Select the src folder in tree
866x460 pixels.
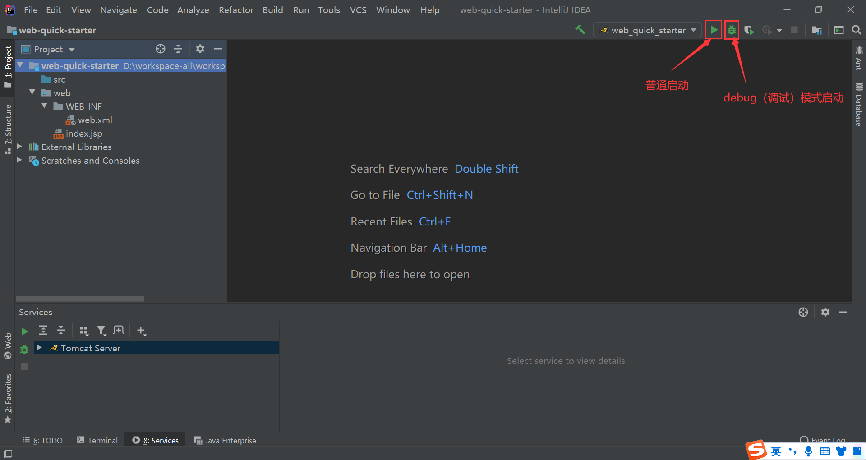coord(53,79)
